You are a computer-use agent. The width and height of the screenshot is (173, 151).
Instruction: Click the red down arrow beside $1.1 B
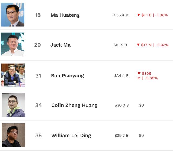(x=139, y=15)
